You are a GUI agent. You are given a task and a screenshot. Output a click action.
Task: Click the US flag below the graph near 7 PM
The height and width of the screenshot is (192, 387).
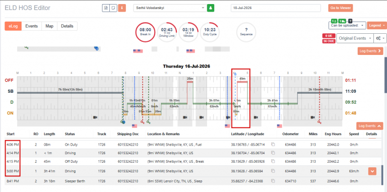pyautogui.click(x=279, y=126)
